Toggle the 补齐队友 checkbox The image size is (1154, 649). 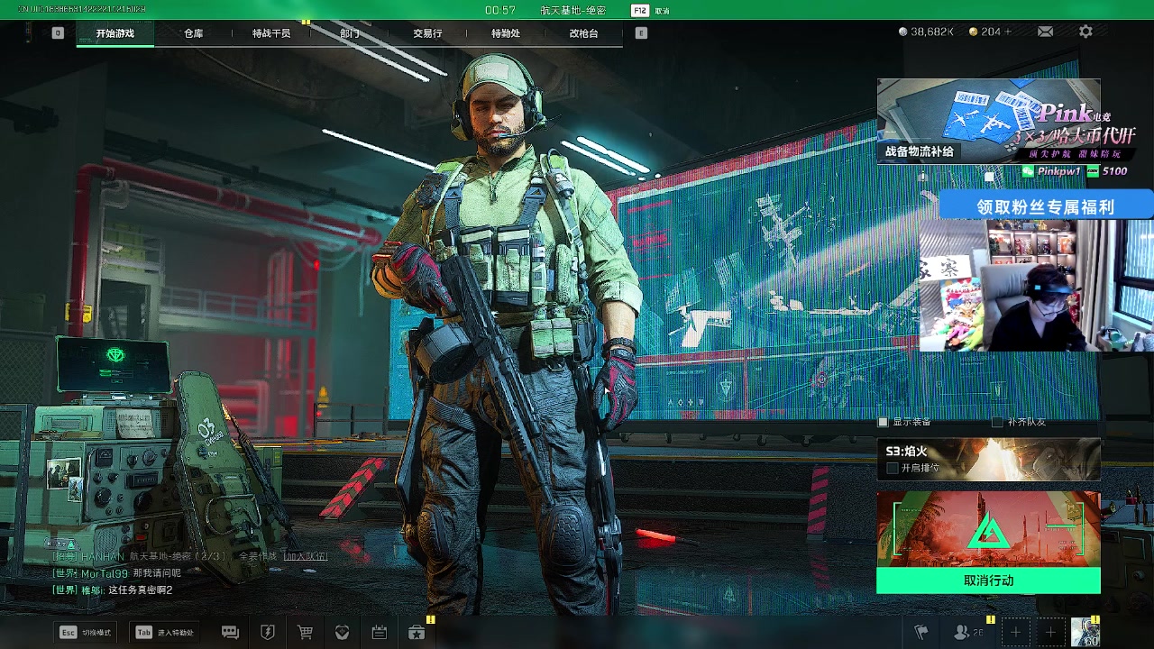tap(997, 422)
